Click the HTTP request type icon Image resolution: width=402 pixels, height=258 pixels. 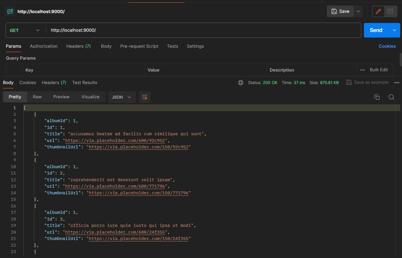(x=10, y=11)
